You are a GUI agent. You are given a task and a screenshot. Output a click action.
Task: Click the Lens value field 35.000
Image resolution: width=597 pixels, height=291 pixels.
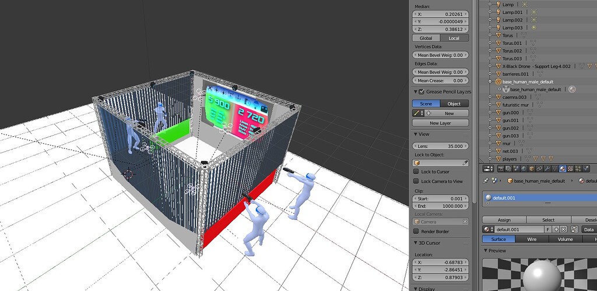tap(441, 146)
